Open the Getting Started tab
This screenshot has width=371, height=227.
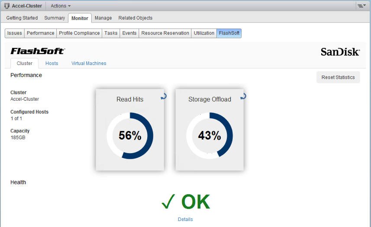tap(22, 18)
